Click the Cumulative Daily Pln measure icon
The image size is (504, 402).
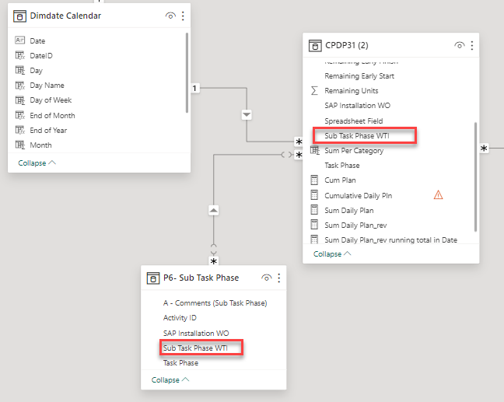click(314, 195)
